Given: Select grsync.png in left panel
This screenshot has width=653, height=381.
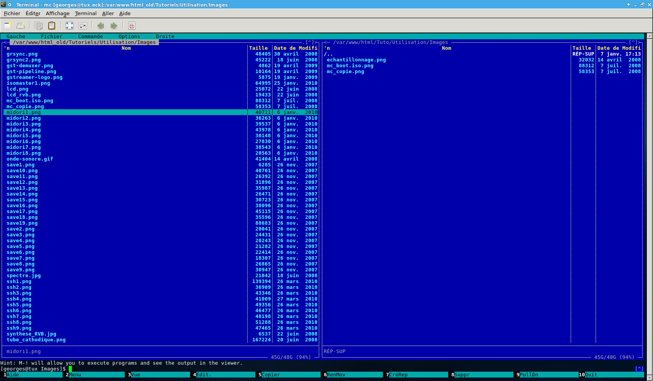Looking at the screenshot, I should (22, 54).
